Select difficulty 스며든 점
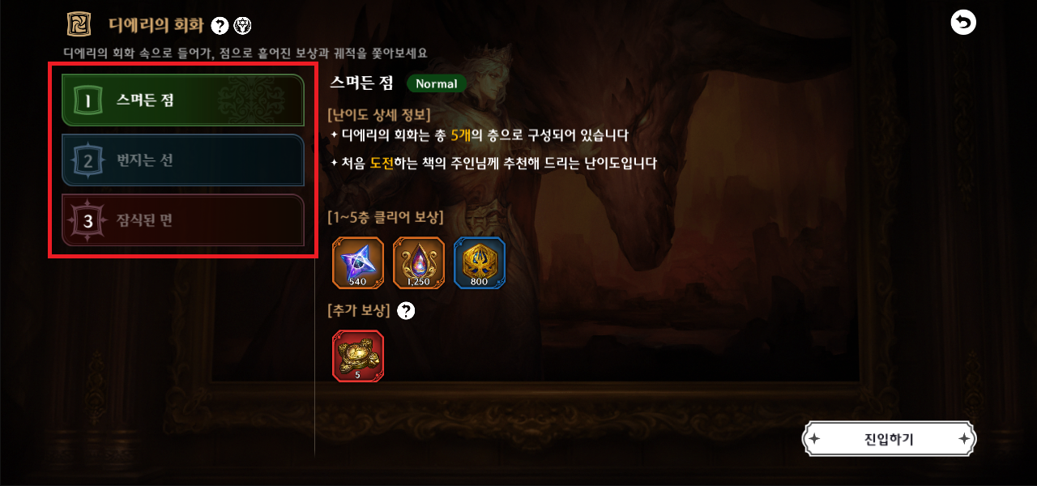 pyautogui.click(x=183, y=100)
